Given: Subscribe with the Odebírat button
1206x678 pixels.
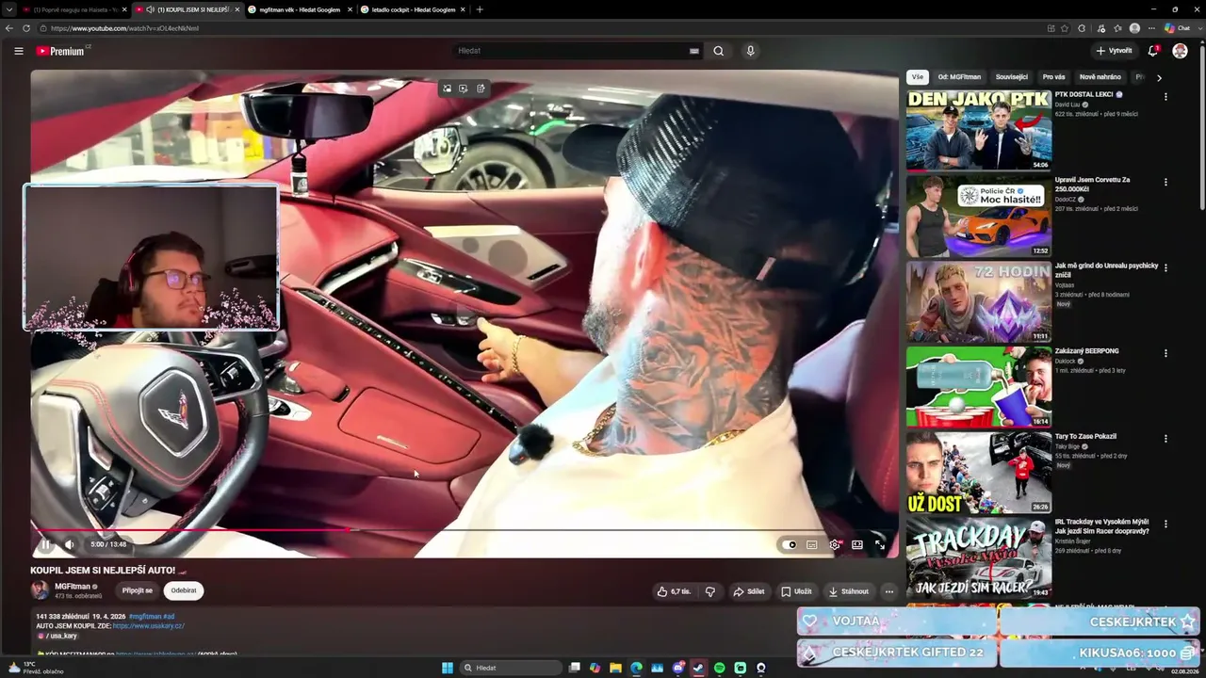Looking at the screenshot, I should click(x=184, y=590).
